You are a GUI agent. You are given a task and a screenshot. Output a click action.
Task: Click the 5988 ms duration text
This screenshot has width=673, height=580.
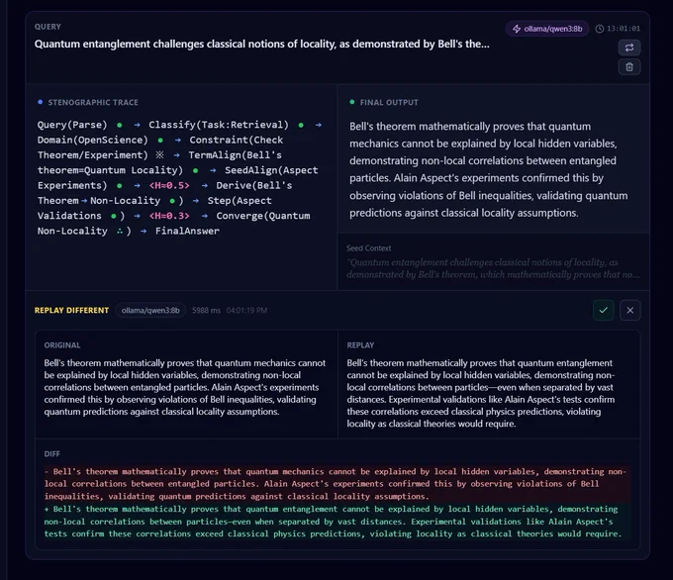(x=206, y=310)
